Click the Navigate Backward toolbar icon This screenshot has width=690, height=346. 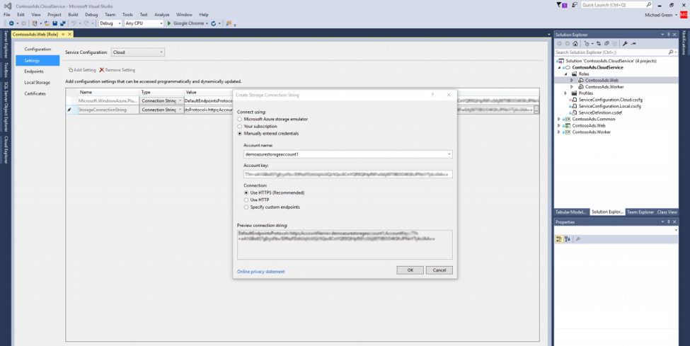click(x=11, y=23)
